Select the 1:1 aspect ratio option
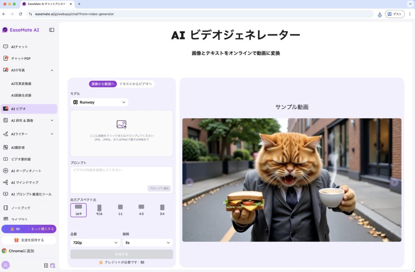Screen dimensions: 415x272 pos(120,210)
